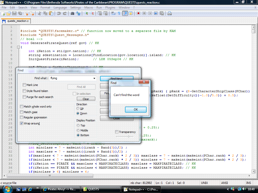Viewport: 258px width, 193px height.
Task: Toggle the word wrap toolbar icon
Action: pos(113,14)
